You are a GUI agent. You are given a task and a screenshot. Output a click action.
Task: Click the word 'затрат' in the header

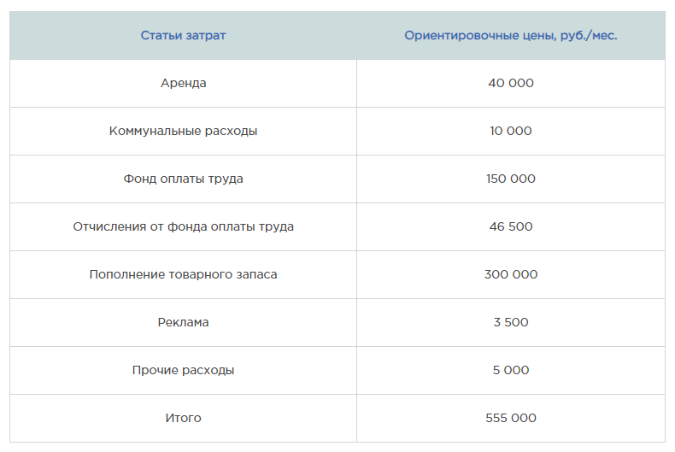(x=206, y=36)
